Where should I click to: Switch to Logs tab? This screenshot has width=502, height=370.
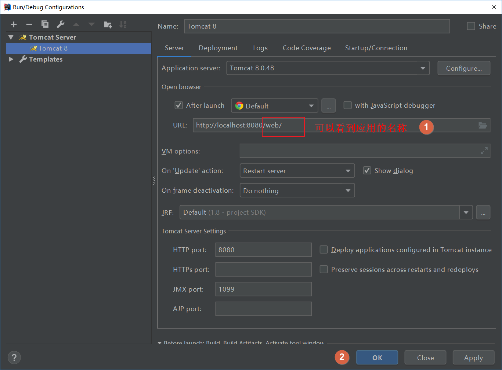click(260, 48)
